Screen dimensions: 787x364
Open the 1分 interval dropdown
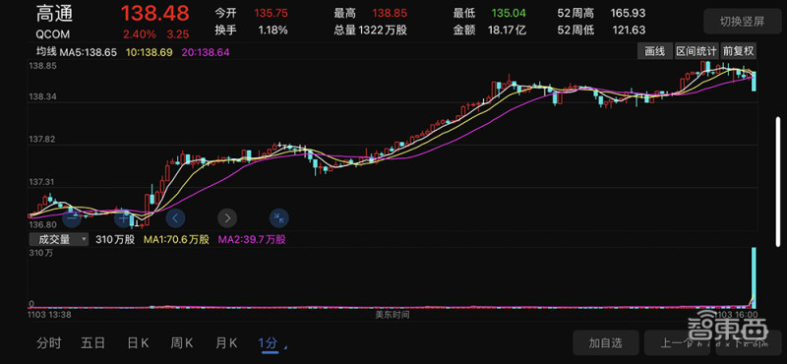[x=272, y=343]
